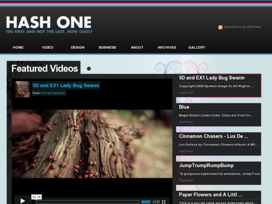Seek in the video progress bar
This screenshot has height=204, width=272.
click(88, 202)
